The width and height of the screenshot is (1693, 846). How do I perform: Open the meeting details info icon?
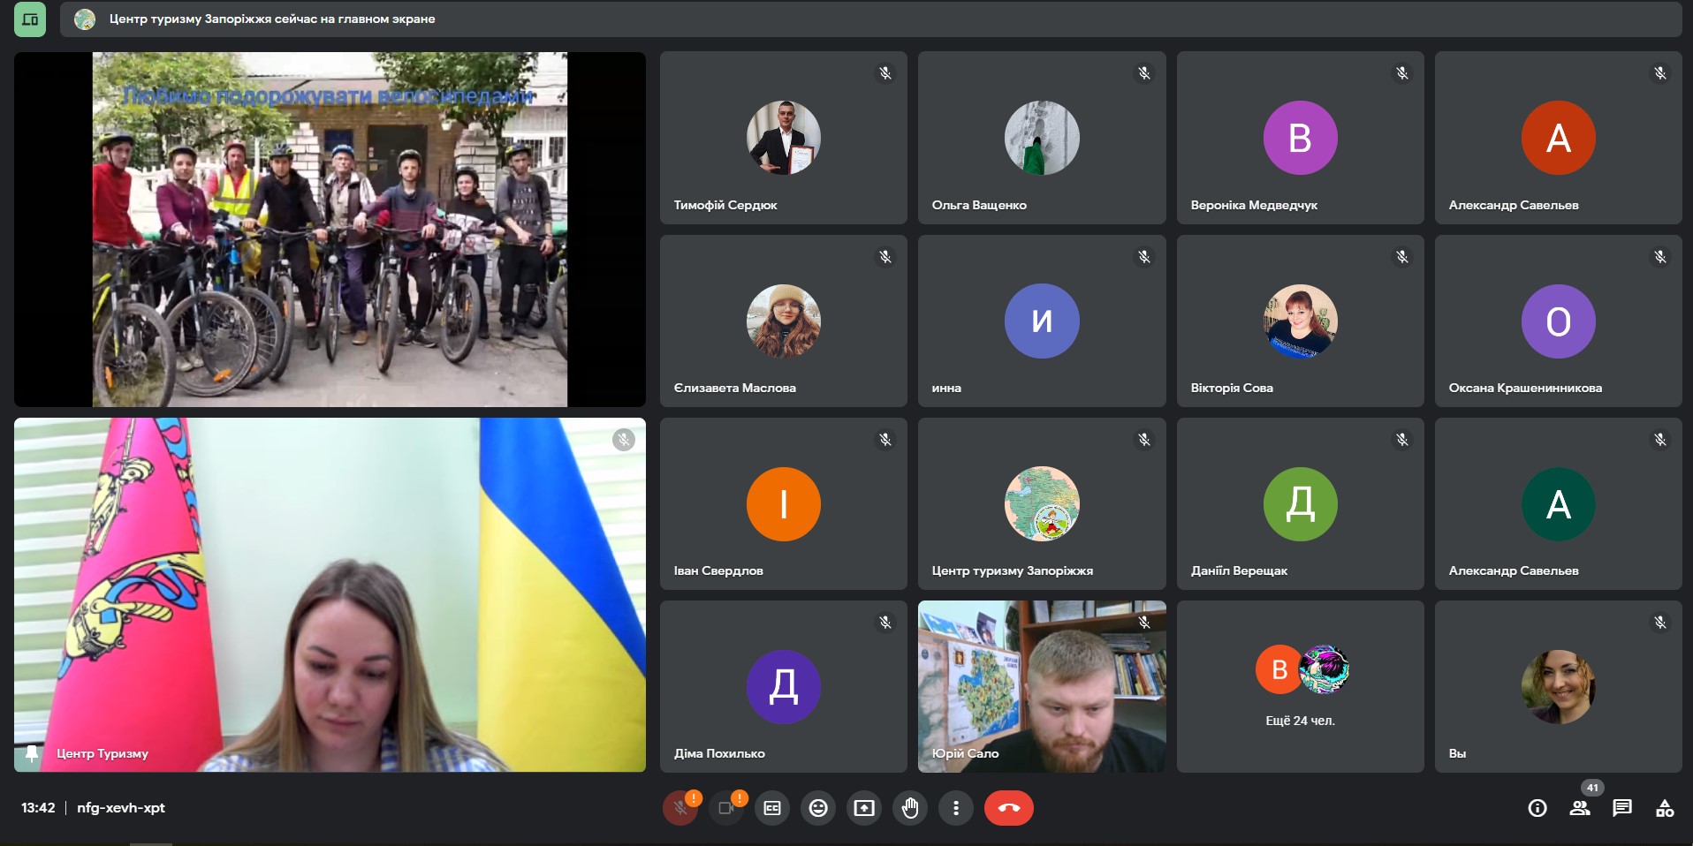(x=1537, y=808)
